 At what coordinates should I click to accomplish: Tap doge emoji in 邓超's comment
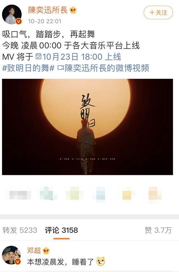pyautogui.click(x=101, y=261)
